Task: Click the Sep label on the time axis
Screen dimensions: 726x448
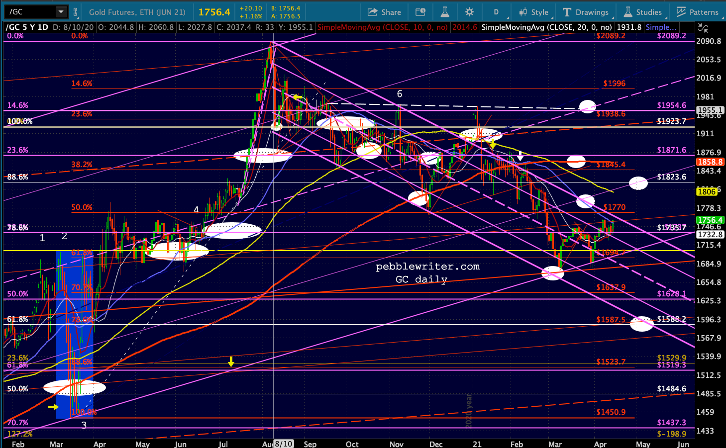Action: (x=310, y=444)
